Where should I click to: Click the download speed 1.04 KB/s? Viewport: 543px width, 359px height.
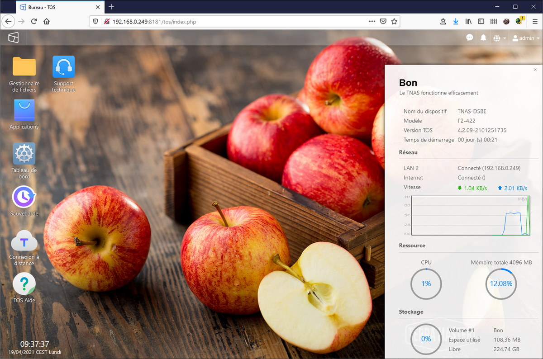click(x=472, y=188)
